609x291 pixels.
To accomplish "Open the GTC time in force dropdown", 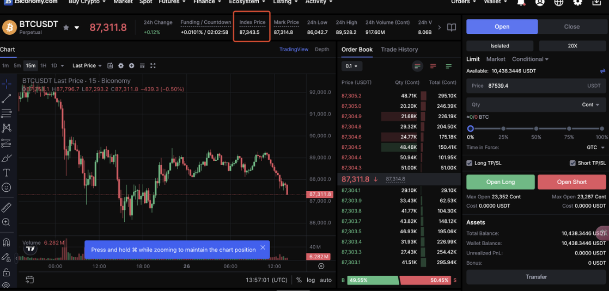I will coord(595,148).
